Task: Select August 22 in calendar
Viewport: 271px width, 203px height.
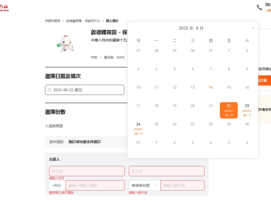Action: pyautogui.click(x=228, y=110)
